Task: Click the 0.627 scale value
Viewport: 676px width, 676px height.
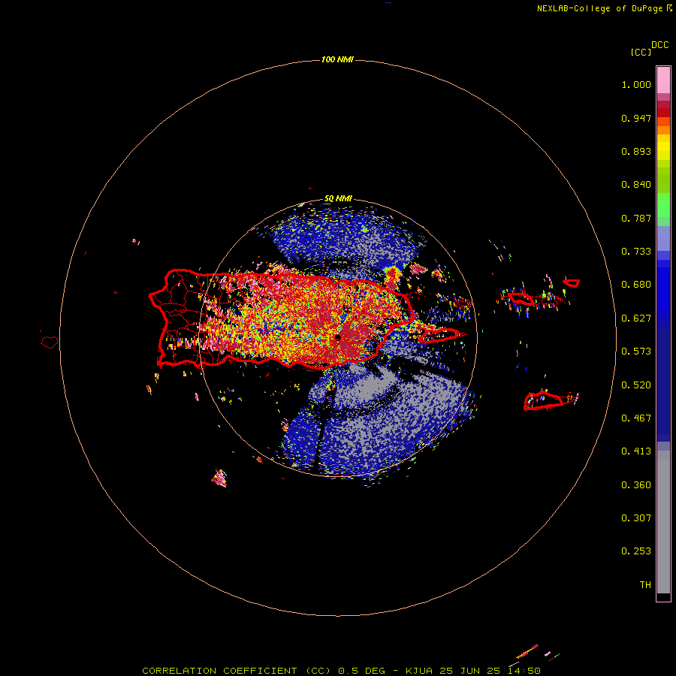Action: click(636, 318)
